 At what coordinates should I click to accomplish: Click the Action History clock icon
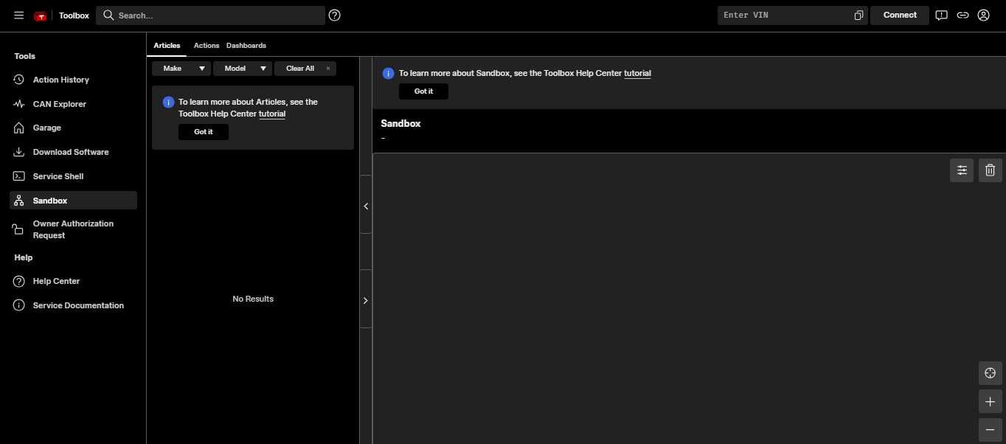19,80
